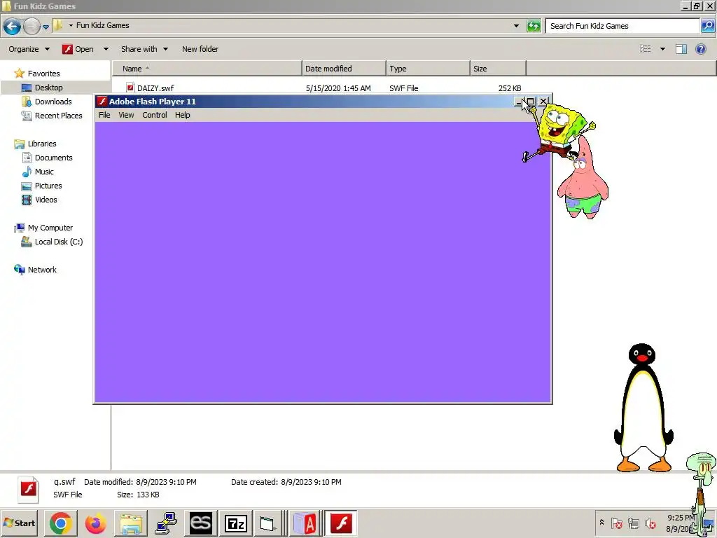The image size is (717, 538).
Task: Open the network computers taskbar icon
Action: click(165, 523)
